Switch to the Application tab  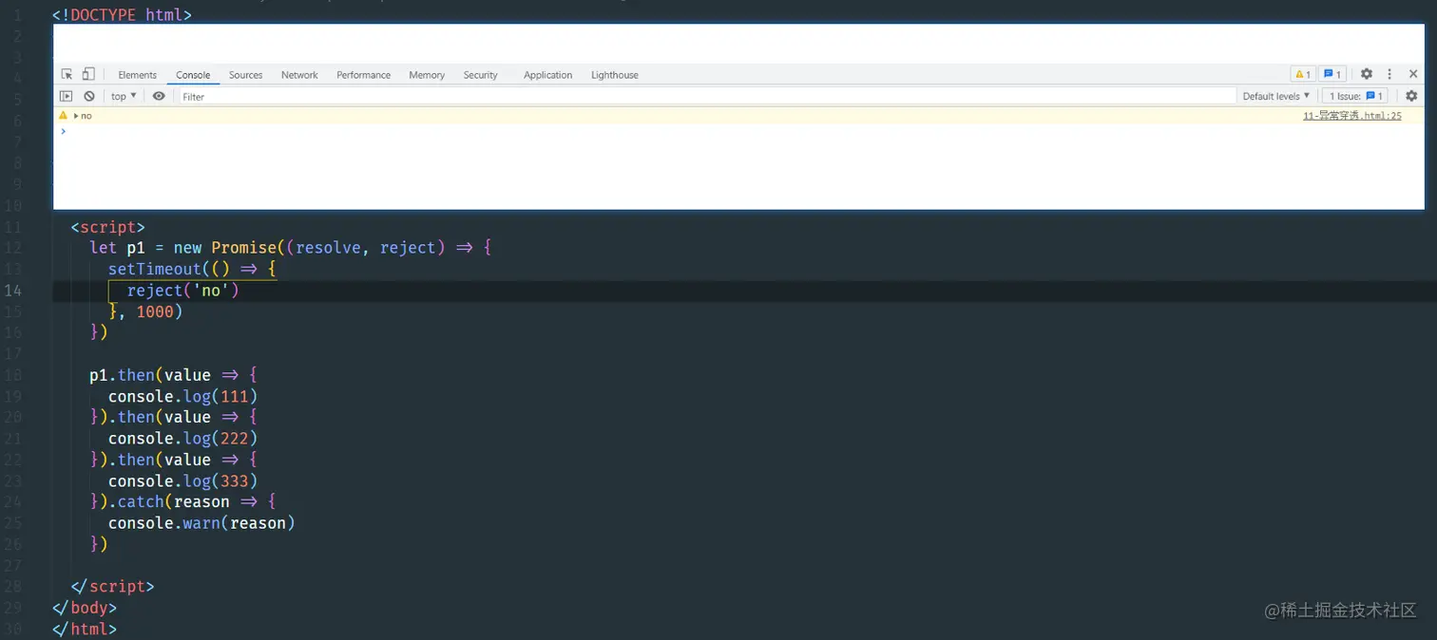(x=547, y=75)
